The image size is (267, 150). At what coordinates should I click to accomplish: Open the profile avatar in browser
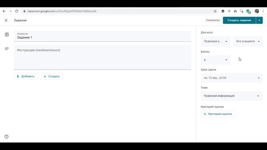click(257, 11)
